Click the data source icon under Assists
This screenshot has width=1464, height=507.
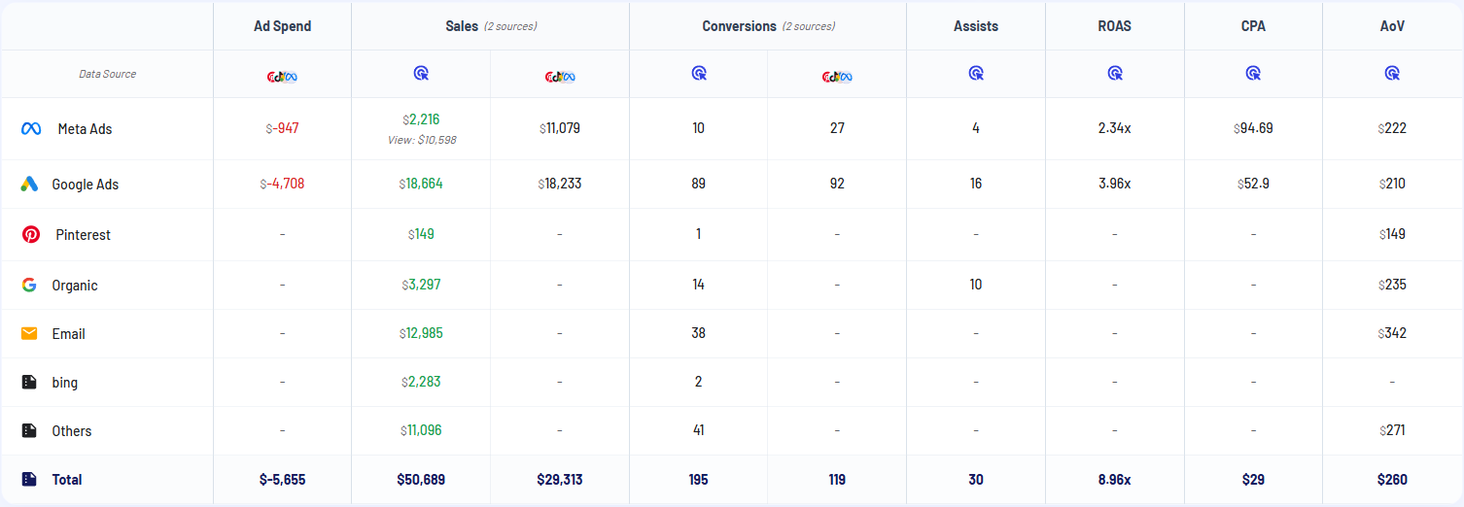pyautogui.click(x=976, y=73)
